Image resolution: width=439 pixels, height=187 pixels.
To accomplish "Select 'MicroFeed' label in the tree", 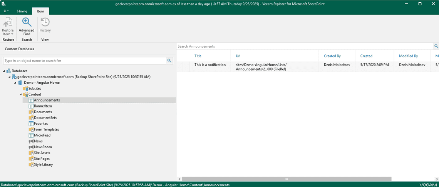I will point(42,136).
